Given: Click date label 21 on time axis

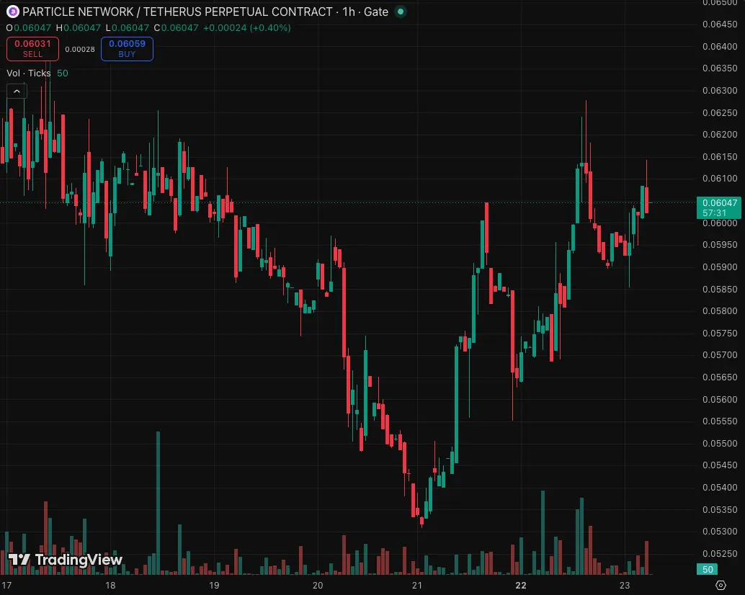Looking at the screenshot, I should click(416, 586).
